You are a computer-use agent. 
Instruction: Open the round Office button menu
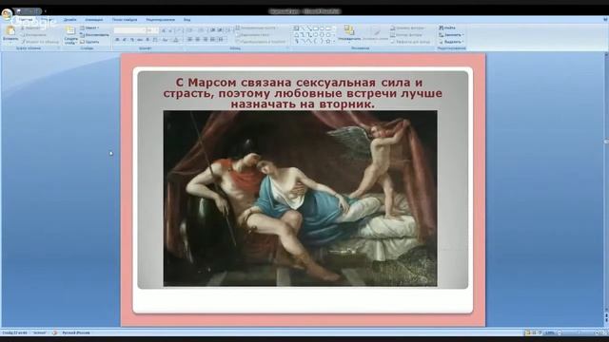click(x=7, y=14)
